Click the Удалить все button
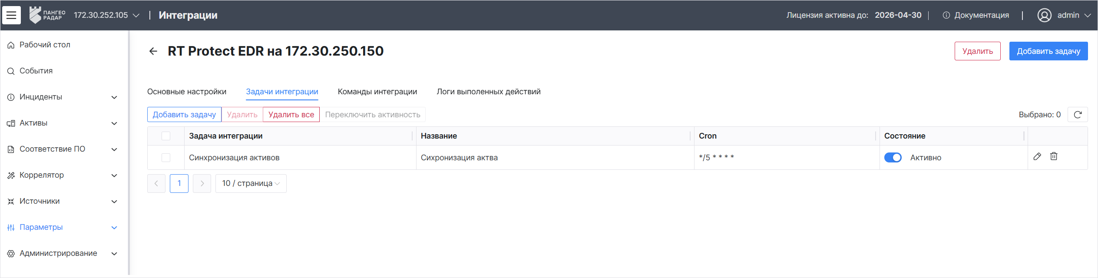The height and width of the screenshot is (278, 1098). [x=291, y=115]
